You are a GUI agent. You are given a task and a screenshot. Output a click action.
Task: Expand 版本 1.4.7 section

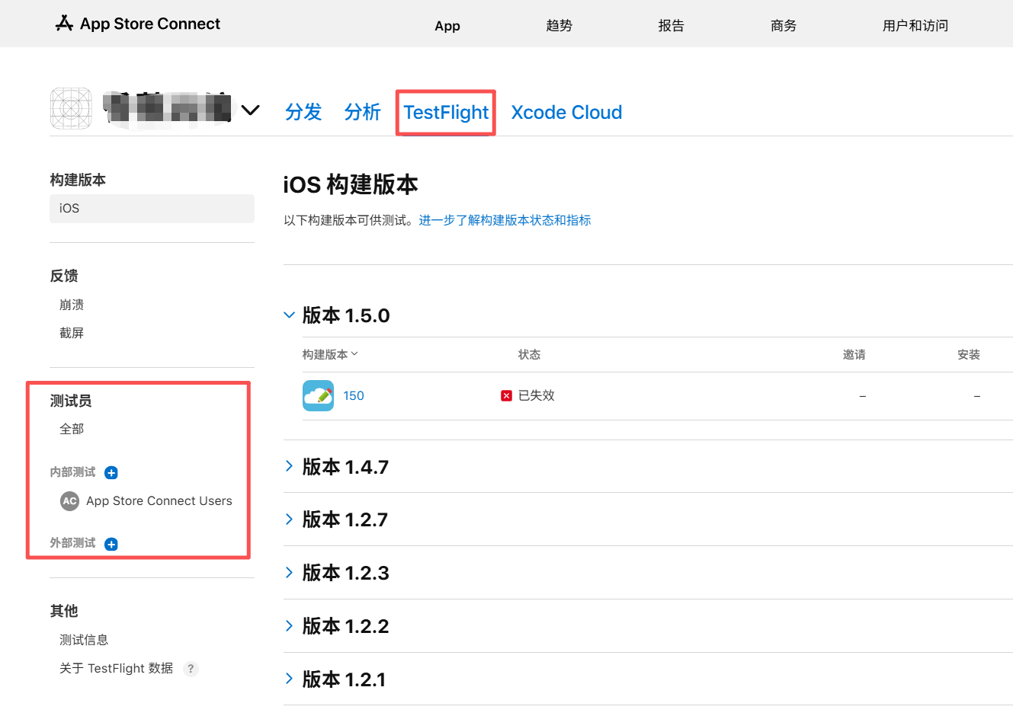289,466
